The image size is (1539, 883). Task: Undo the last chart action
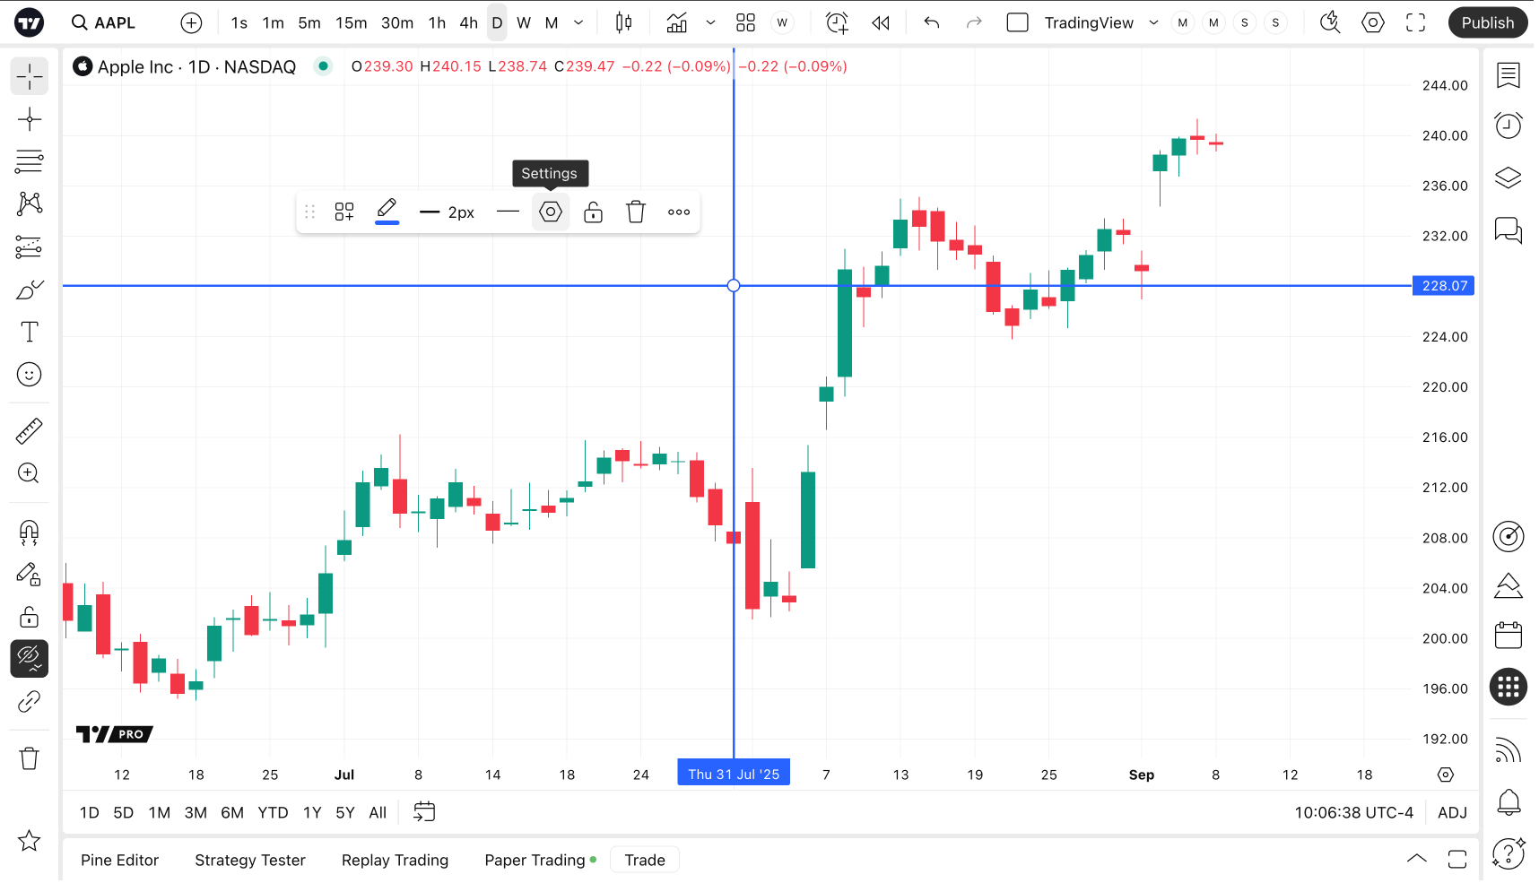[x=932, y=23]
